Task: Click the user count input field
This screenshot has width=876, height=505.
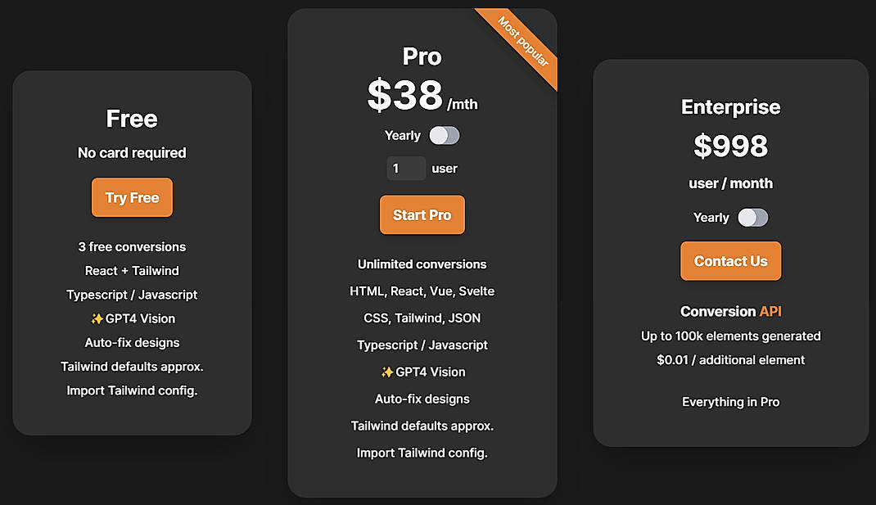Action: 406,168
